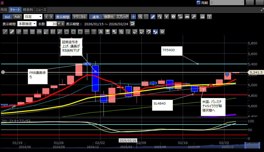Click the 指数化 button
This screenshot has height=152, width=264.
(x=109, y=17)
